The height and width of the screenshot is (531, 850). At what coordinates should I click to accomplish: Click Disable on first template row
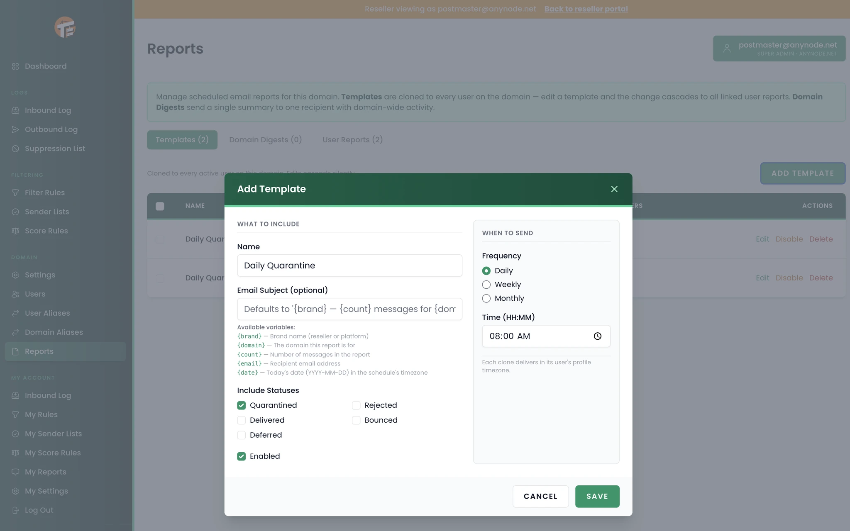click(789, 239)
